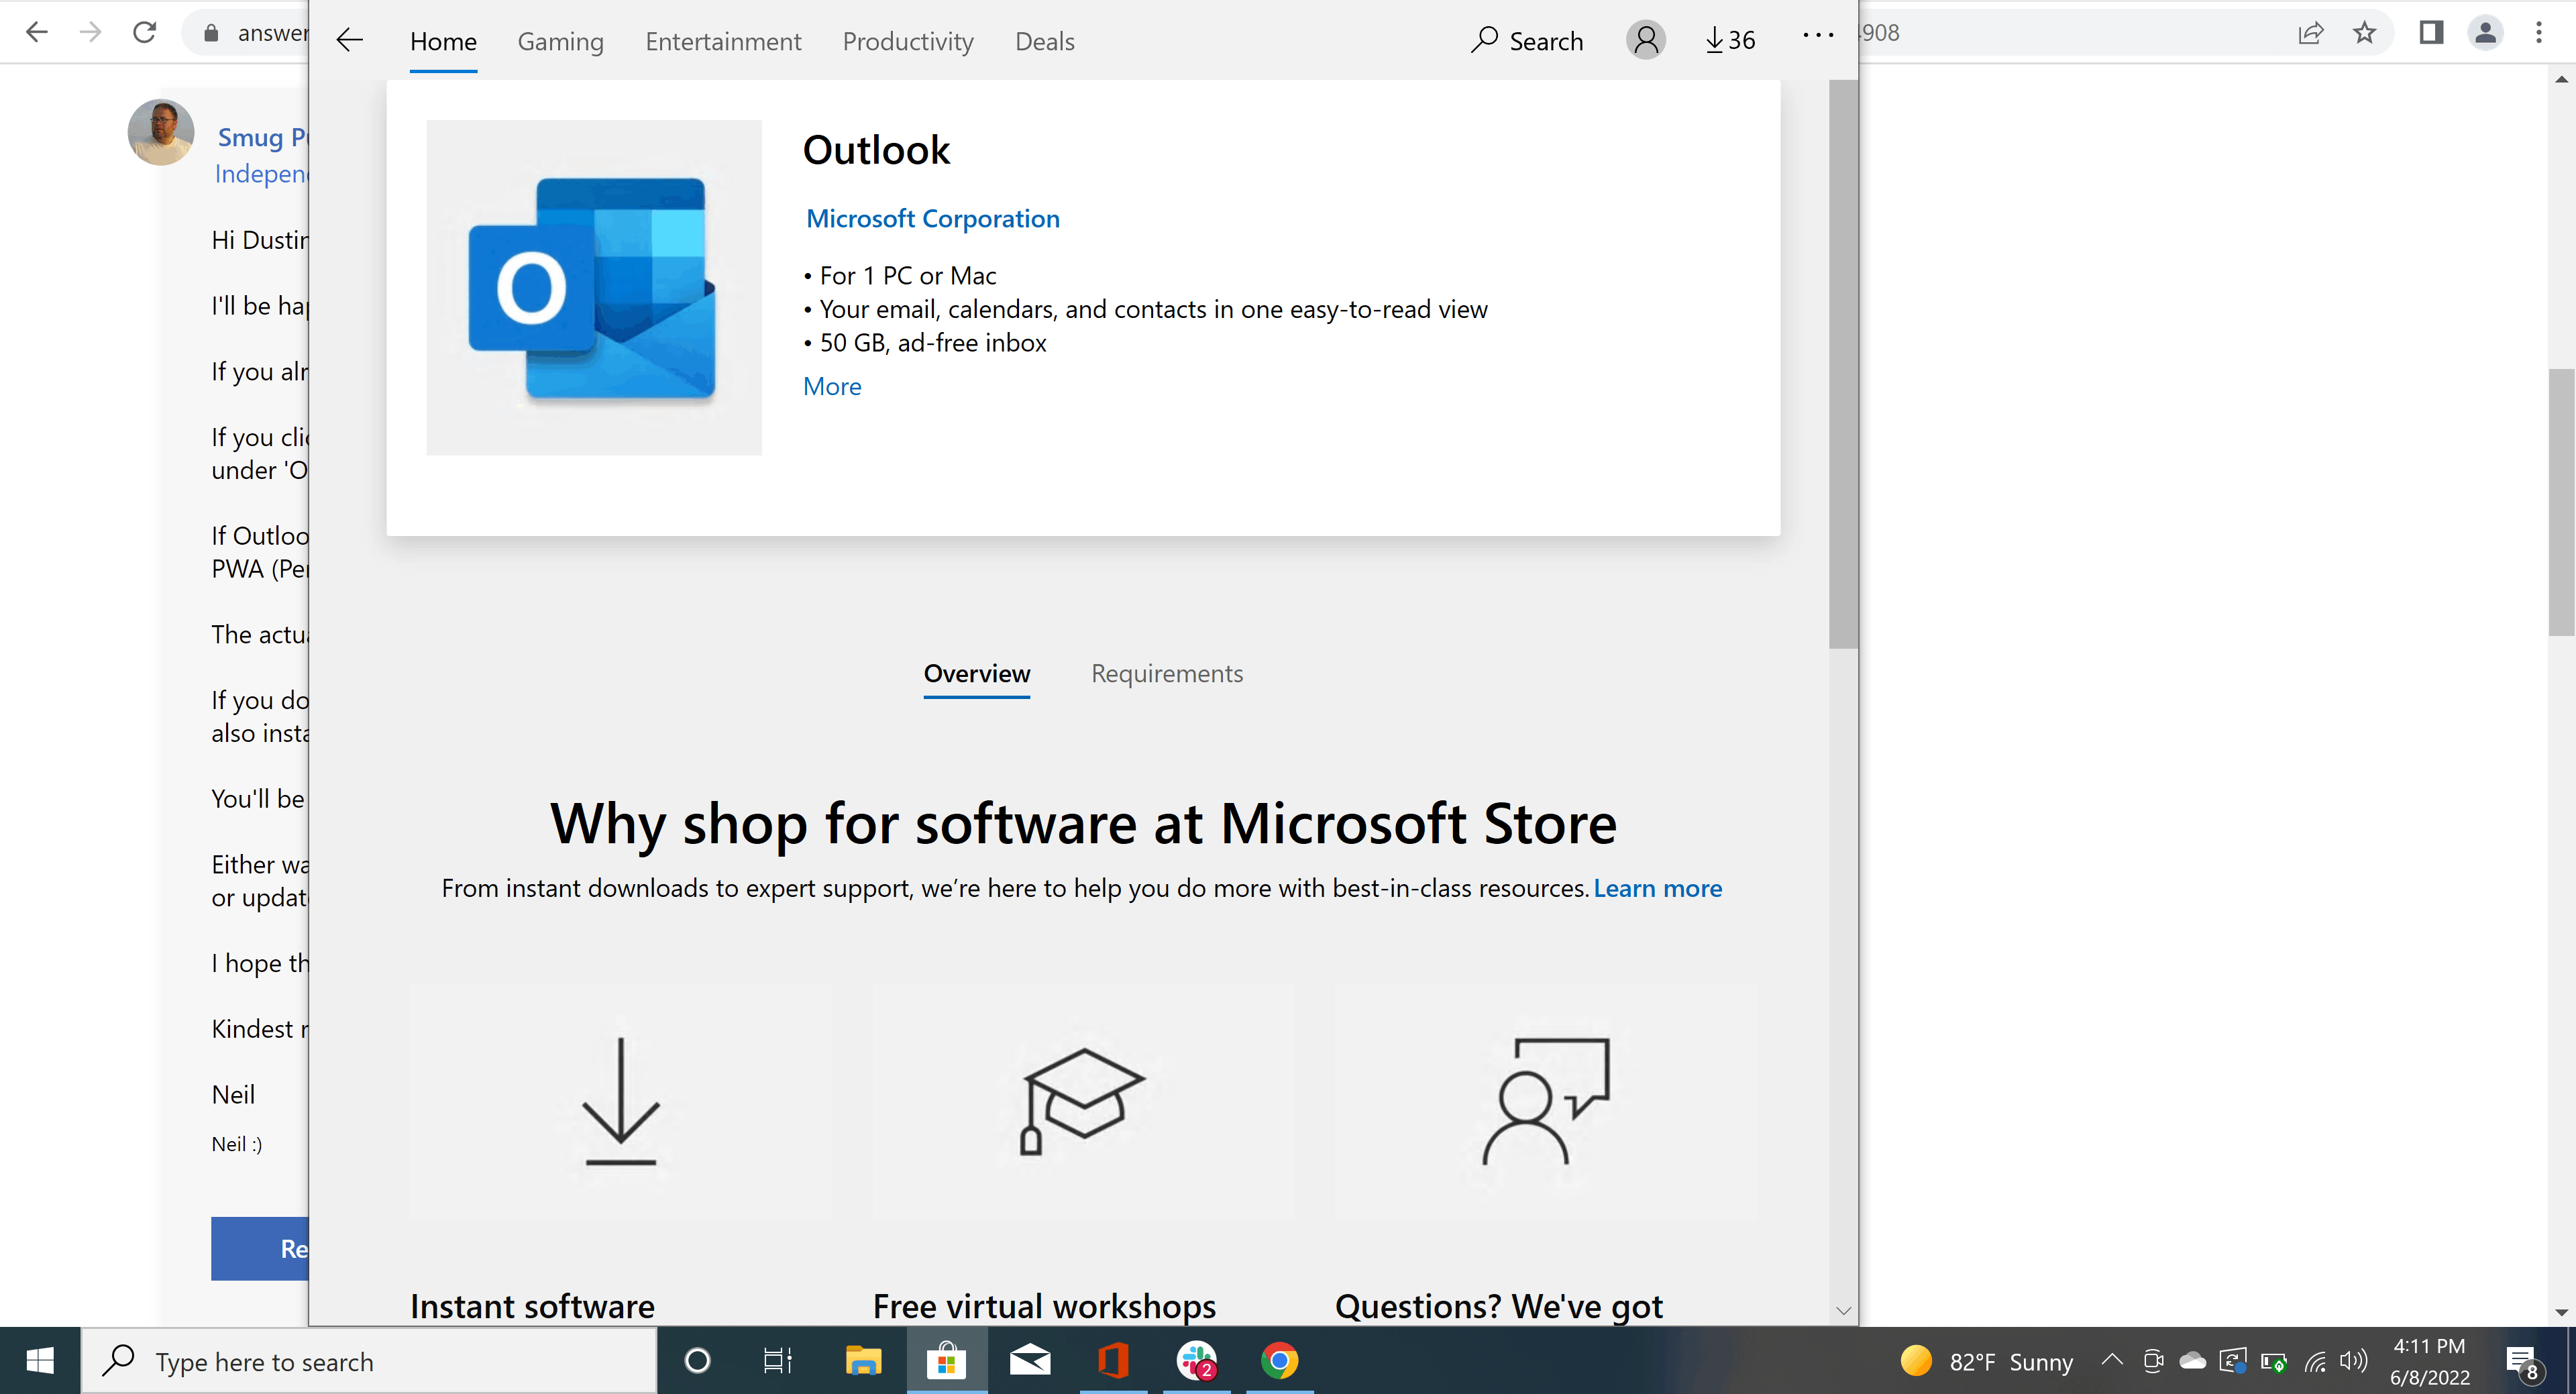Click the battery tray icon
The width and height of the screenshot is (2576, 1394).
[2274, 1362]
